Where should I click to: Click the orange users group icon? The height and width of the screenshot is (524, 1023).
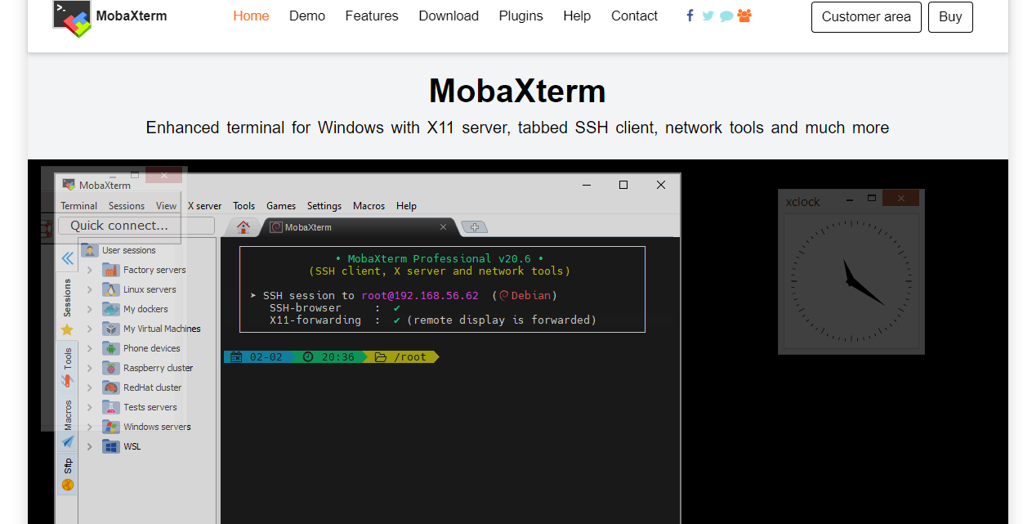(x=744, y=16)
